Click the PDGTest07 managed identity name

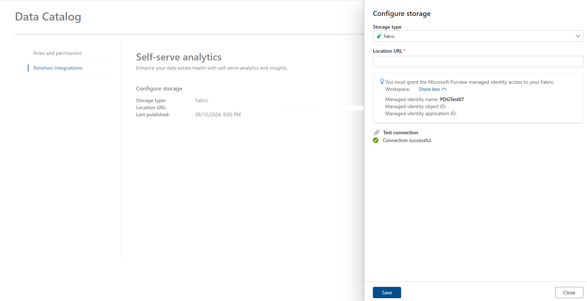pos(452,99)
